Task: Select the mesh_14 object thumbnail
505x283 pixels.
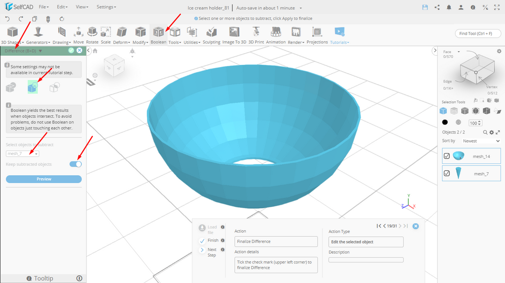Action: (x=458, y=156)
